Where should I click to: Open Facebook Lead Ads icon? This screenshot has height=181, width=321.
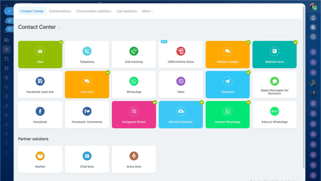40,81
